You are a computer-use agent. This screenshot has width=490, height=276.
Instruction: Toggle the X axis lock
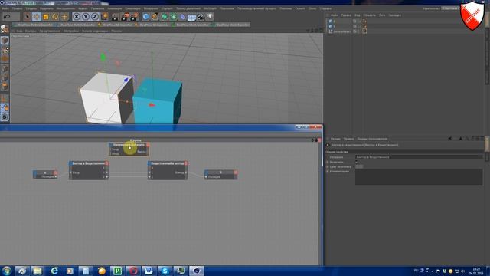77,17
